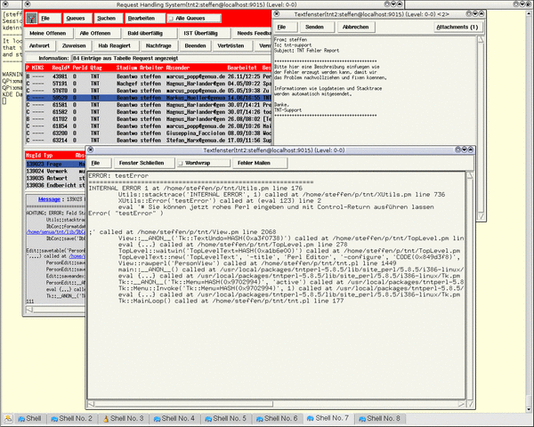Screen dimensions: 534x427
Task: Click the Senden button in mail window
Action: pos(314,27)
